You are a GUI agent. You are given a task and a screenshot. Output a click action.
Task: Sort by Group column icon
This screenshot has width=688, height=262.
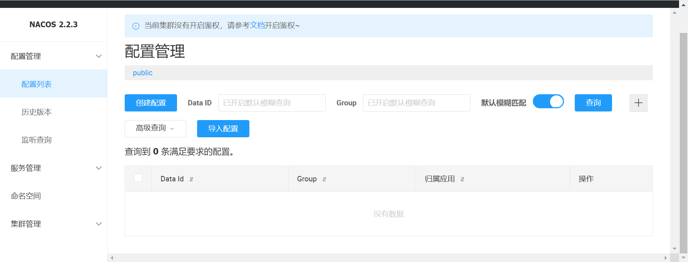(324, 179)
